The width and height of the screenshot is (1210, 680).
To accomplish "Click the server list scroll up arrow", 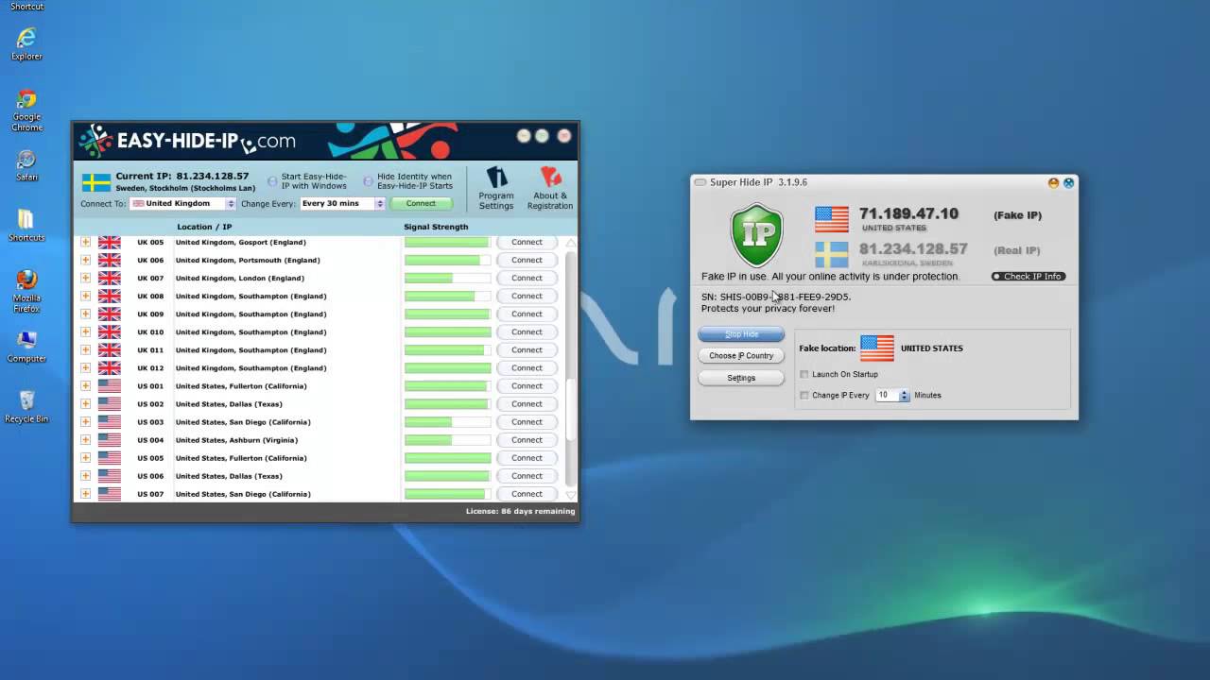I will point(570,243).
